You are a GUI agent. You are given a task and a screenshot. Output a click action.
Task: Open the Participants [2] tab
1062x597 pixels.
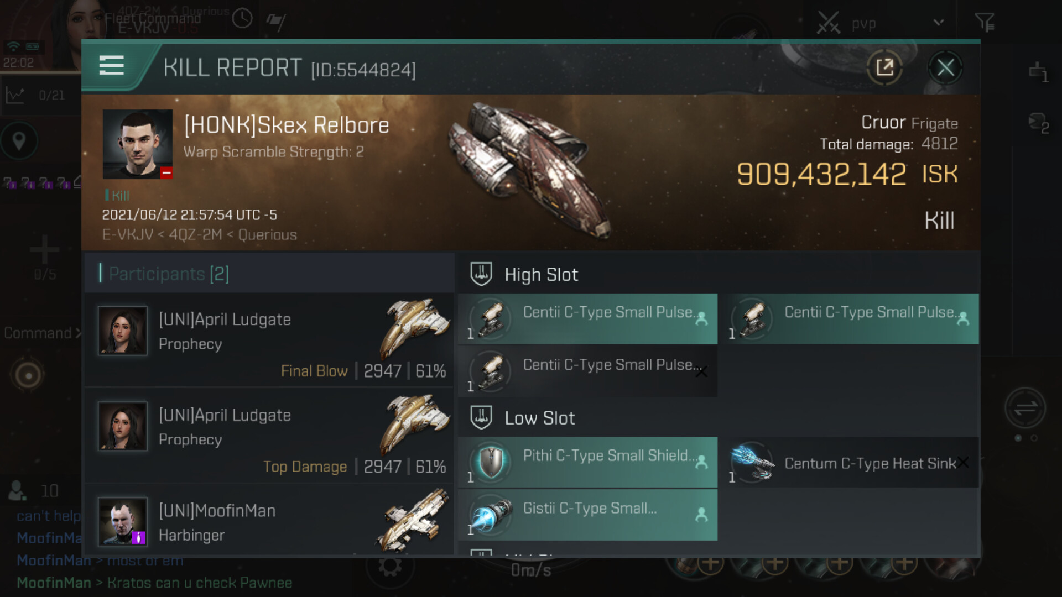pyautogui.click(x=169, y=274)
